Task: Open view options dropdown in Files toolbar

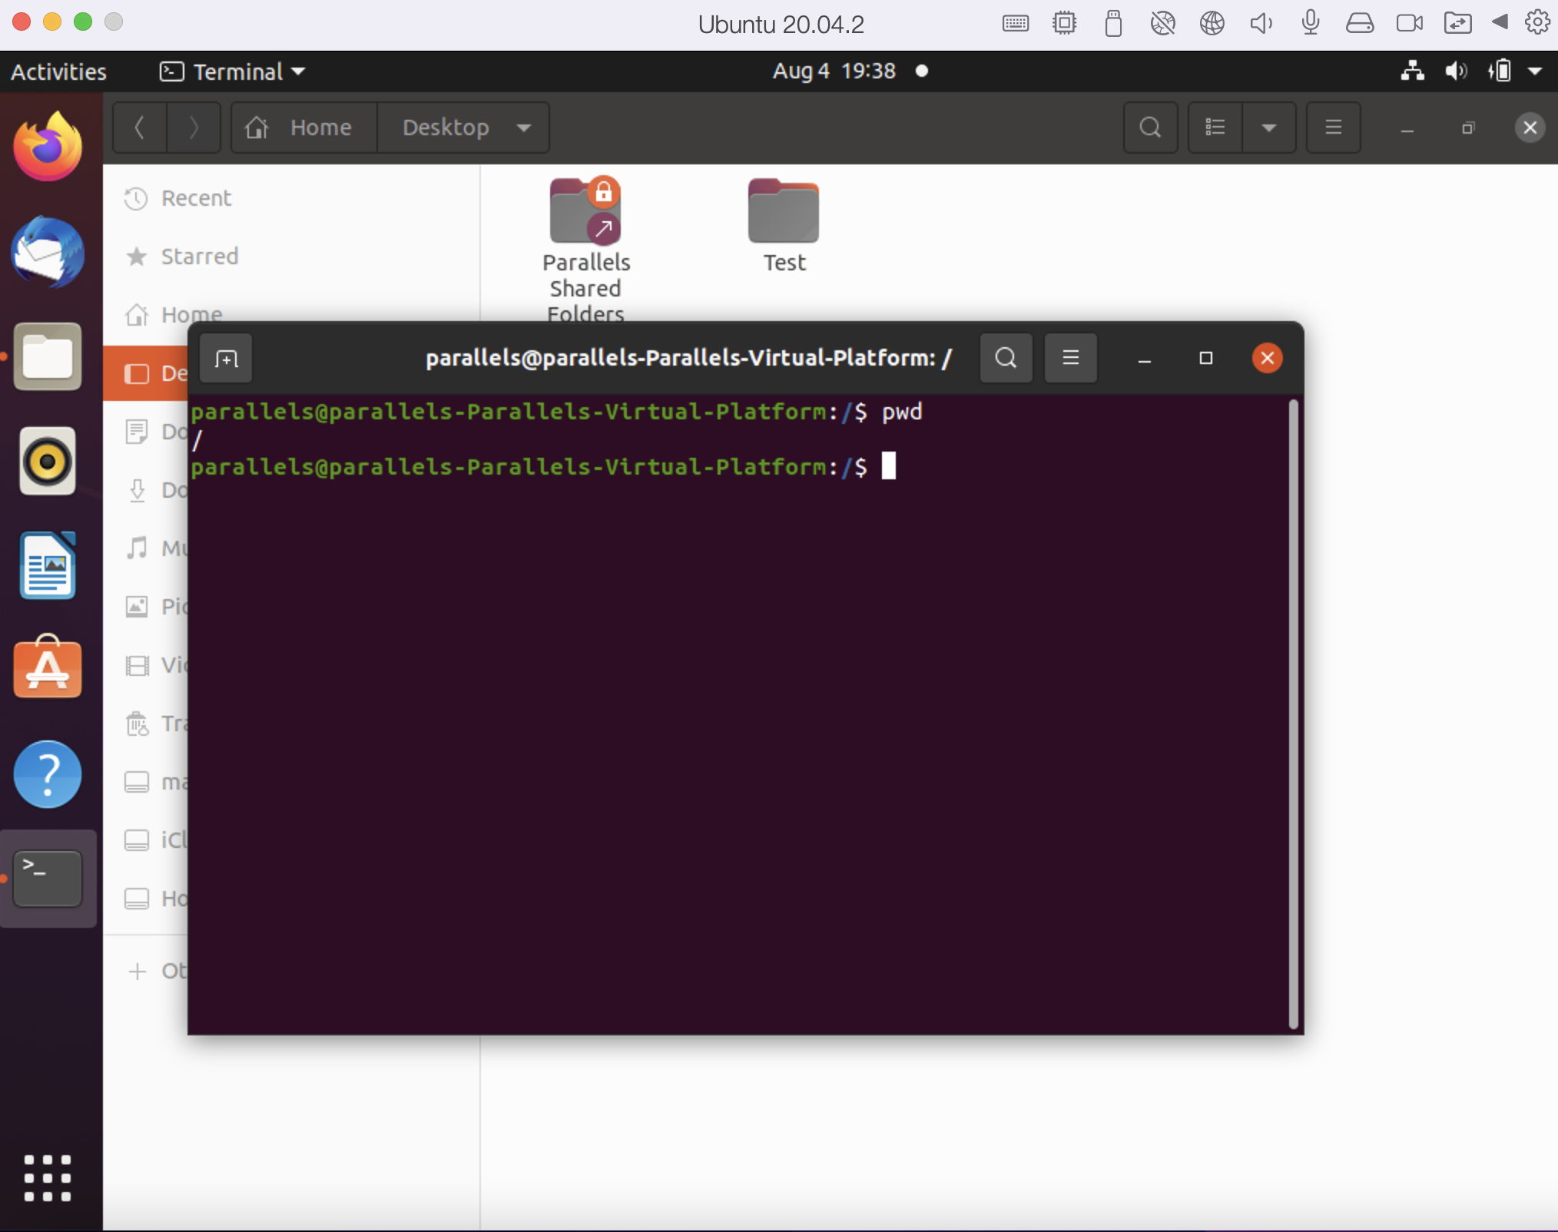Action: 1269,128
